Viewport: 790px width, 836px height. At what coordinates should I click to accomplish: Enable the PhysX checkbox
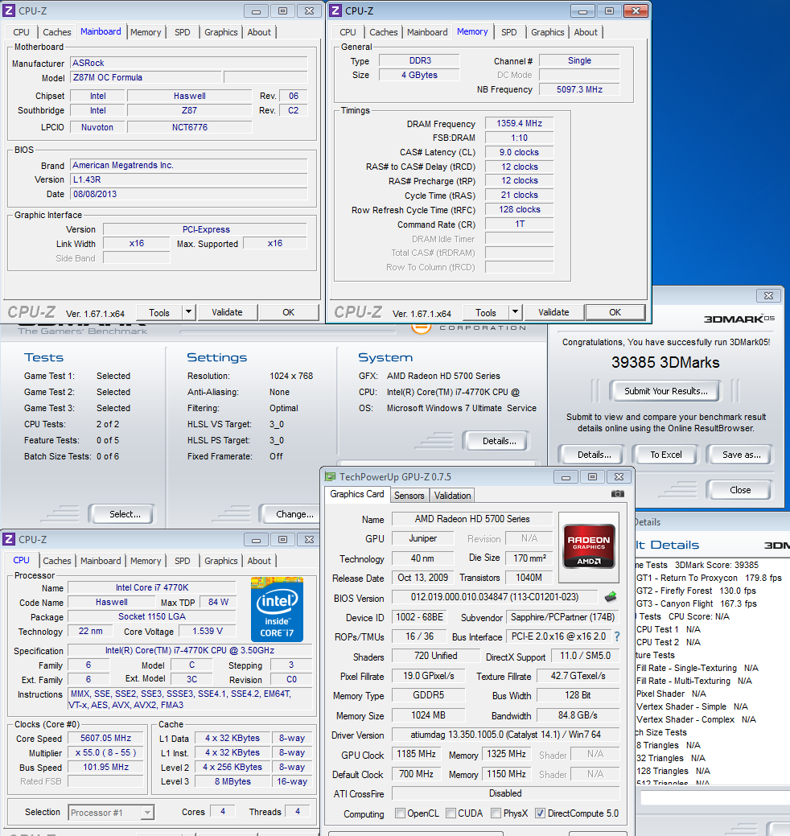tap(496, 813)
